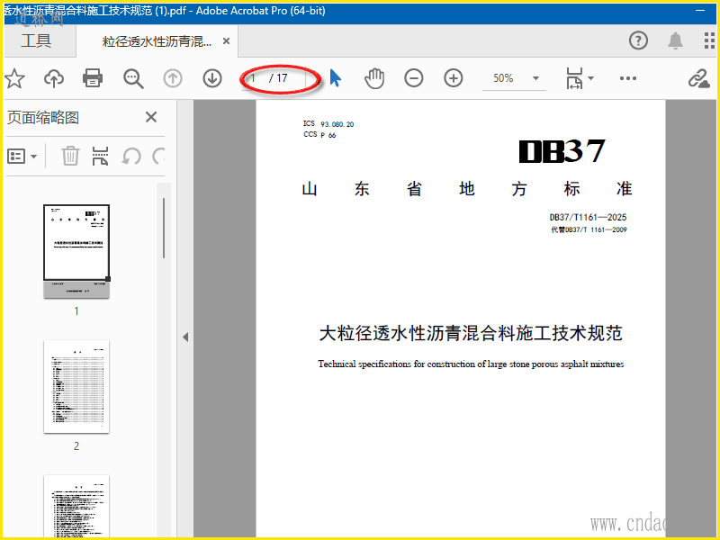Click the ICS 93.080.20 text
Image resolution: width=720 pixels, height=540 pixels.
click(x=328, y=124)
